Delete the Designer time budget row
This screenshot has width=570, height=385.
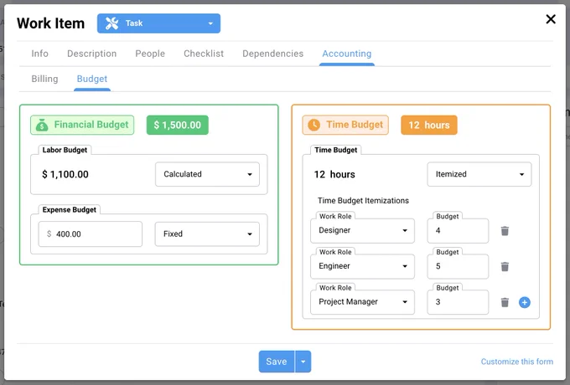505,231
